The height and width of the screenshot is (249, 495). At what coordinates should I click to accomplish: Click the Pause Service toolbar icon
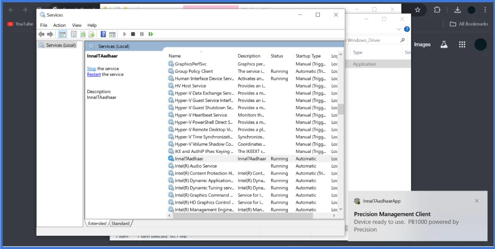tap(142, 34)
